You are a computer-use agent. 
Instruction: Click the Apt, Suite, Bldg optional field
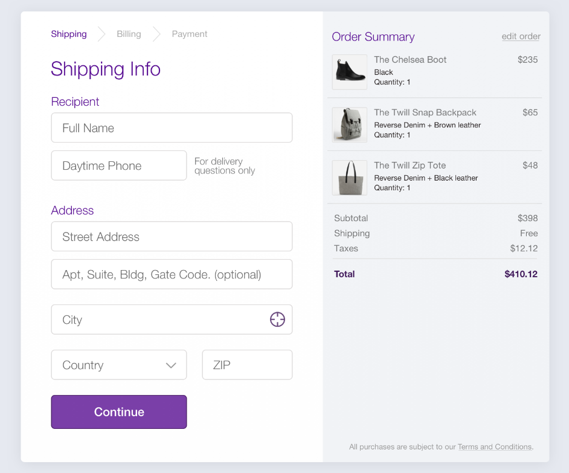(x=172, y=274)
